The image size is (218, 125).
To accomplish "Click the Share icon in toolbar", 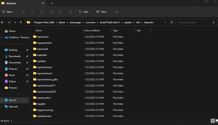I will click(x=61, y=12).
